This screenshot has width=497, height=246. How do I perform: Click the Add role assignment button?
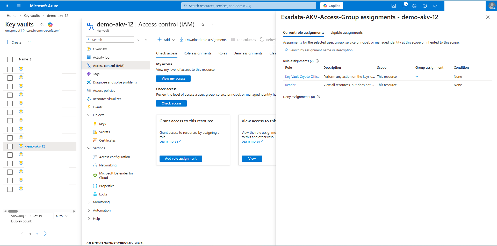pyautogui.click(x=181, y=158)
